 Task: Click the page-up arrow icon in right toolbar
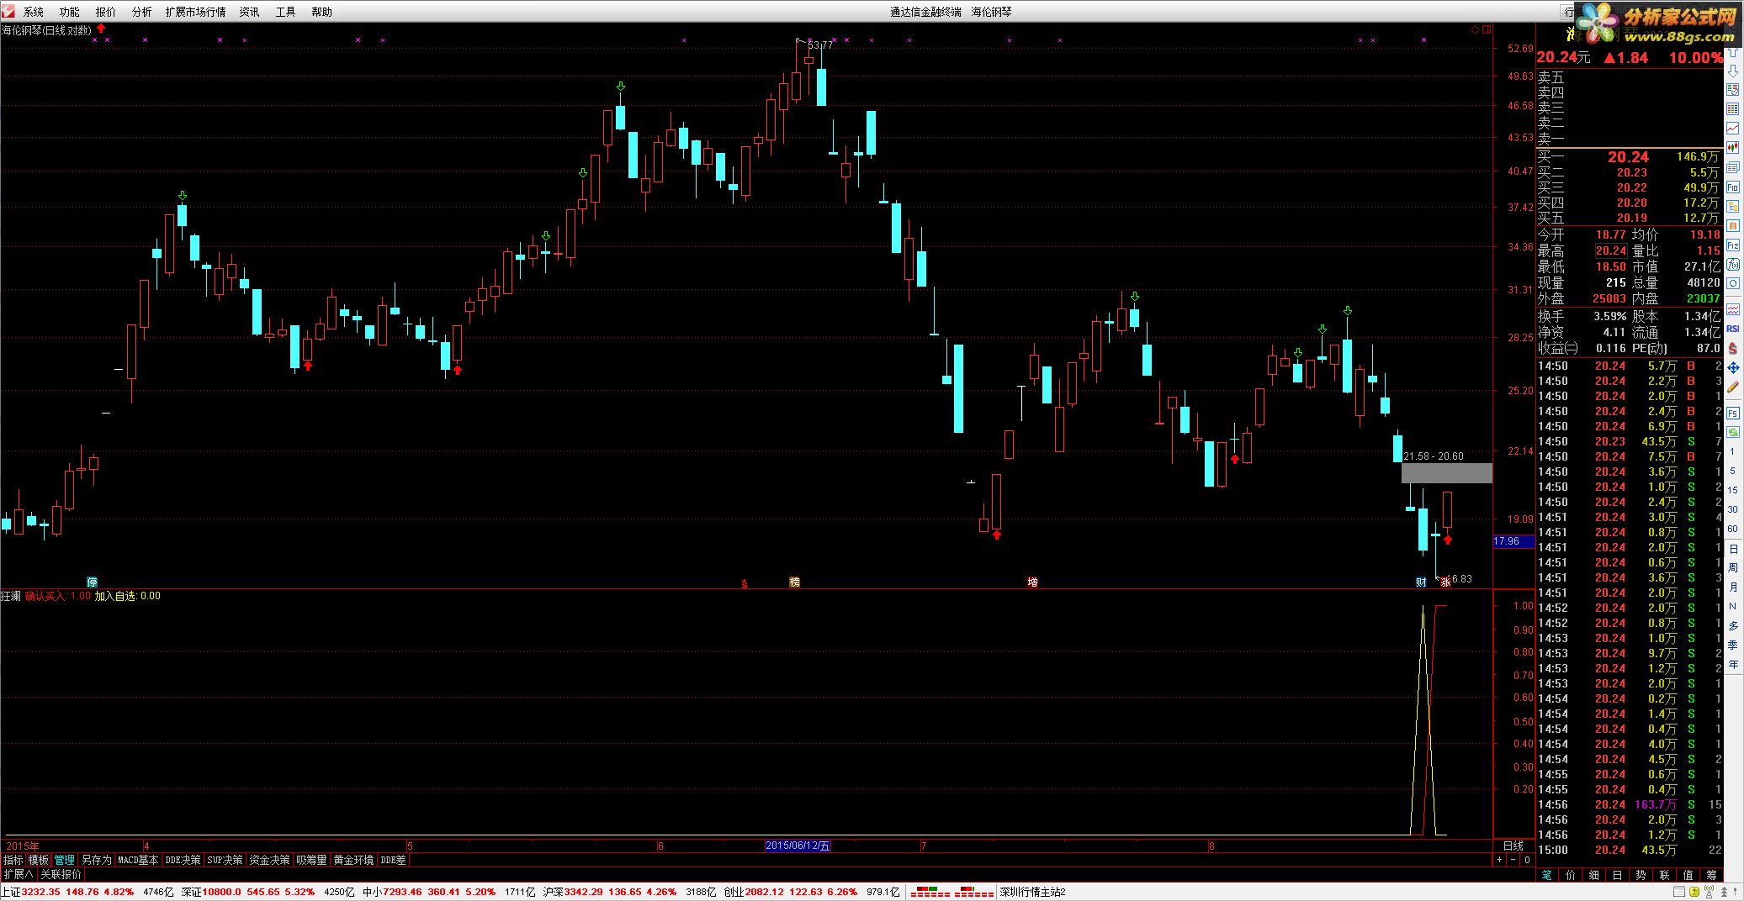[x=1733, y=52]
